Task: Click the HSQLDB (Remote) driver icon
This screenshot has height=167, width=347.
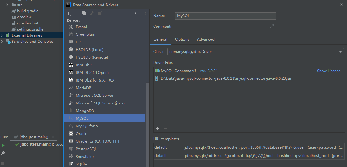Action: [71, 57]
